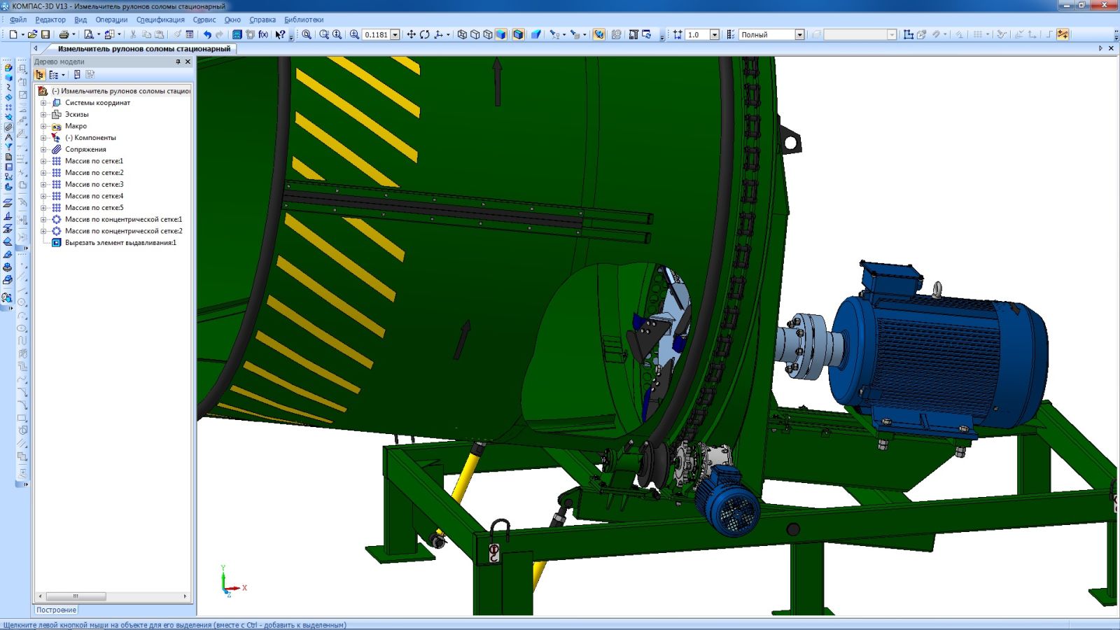Expand the Сопряжения tree node
This screenshot has width=1120, height=630.
point(43,150)
